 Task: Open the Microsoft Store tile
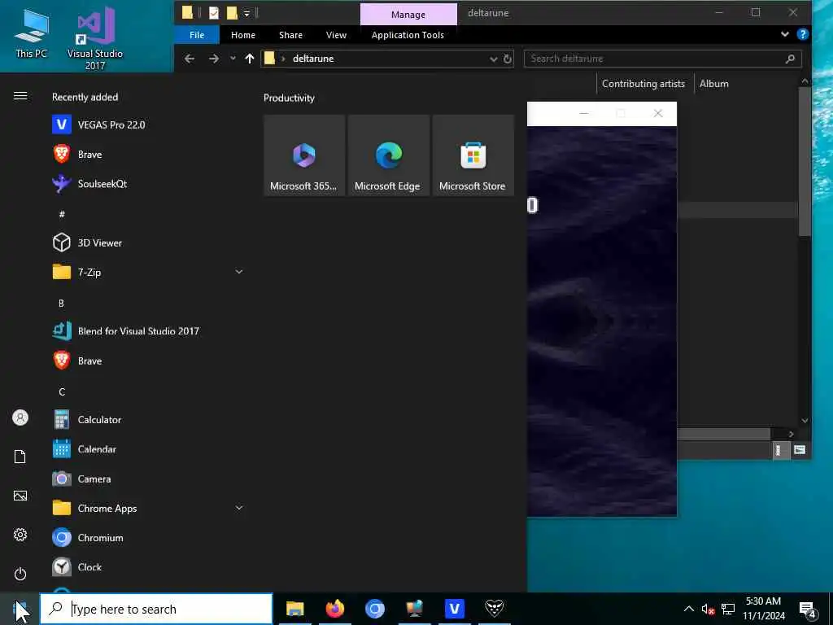tap(473, 155)
